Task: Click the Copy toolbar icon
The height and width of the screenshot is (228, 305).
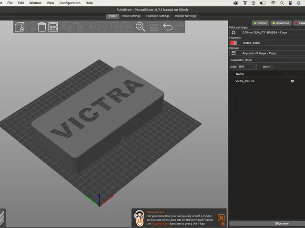Action: [x=66, y=27]
